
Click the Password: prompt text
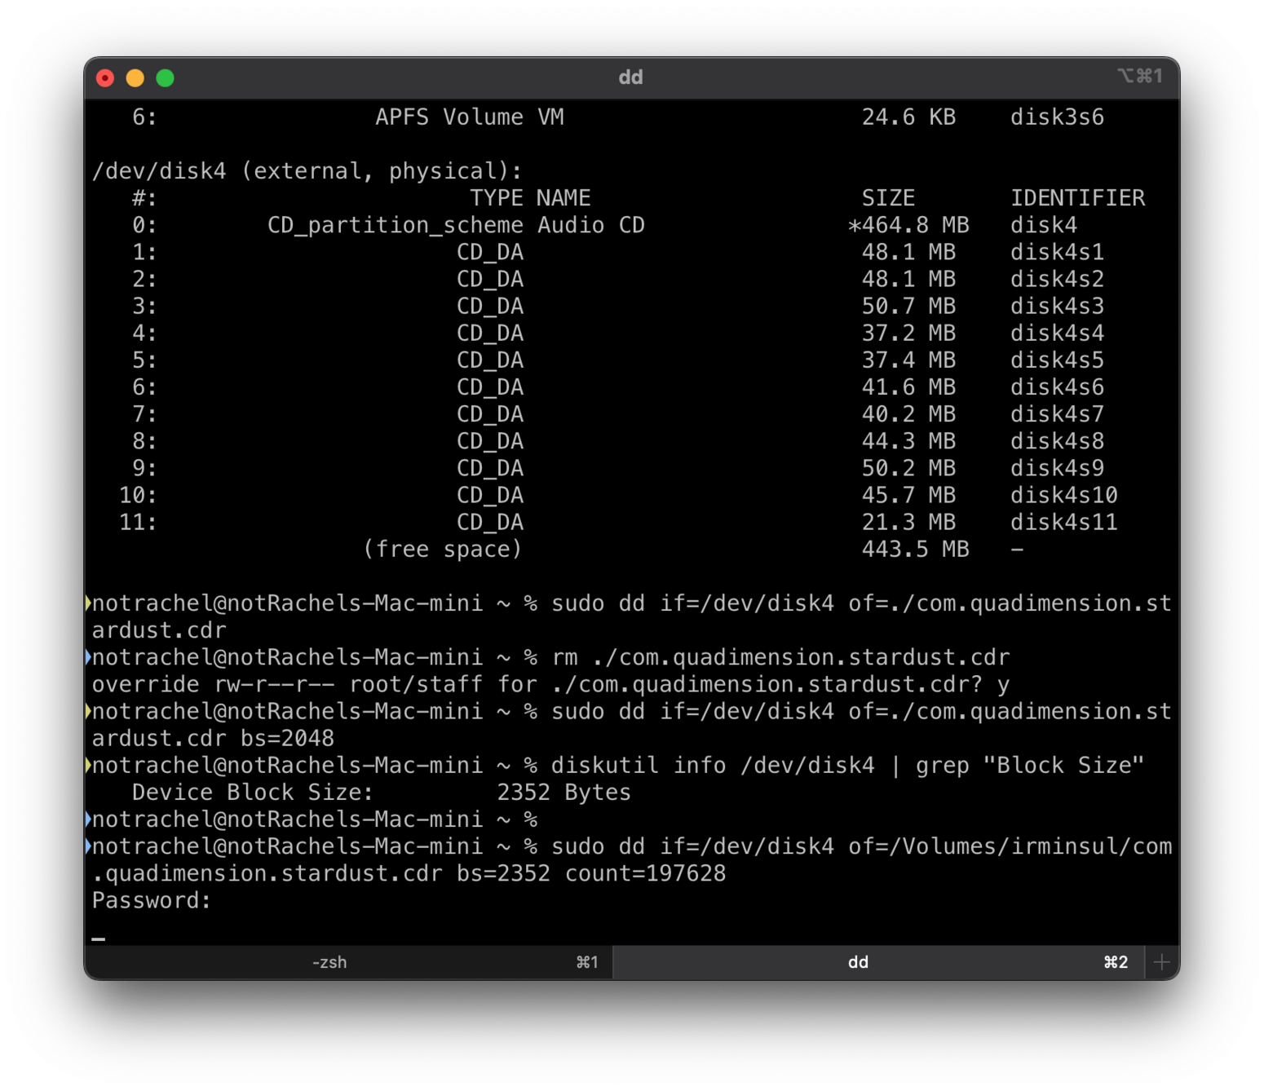(151, 900)
